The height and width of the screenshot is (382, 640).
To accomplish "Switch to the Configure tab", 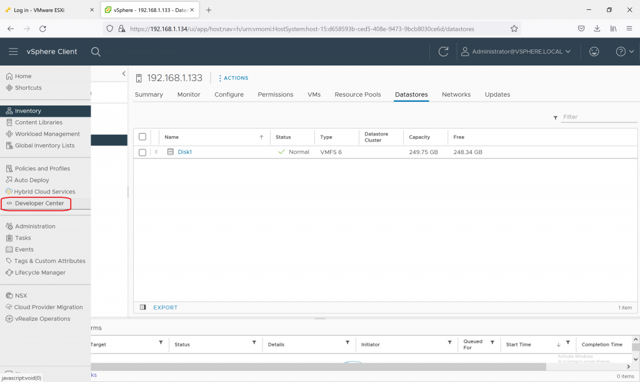I will pyautogui.click(x=229, y=95).
